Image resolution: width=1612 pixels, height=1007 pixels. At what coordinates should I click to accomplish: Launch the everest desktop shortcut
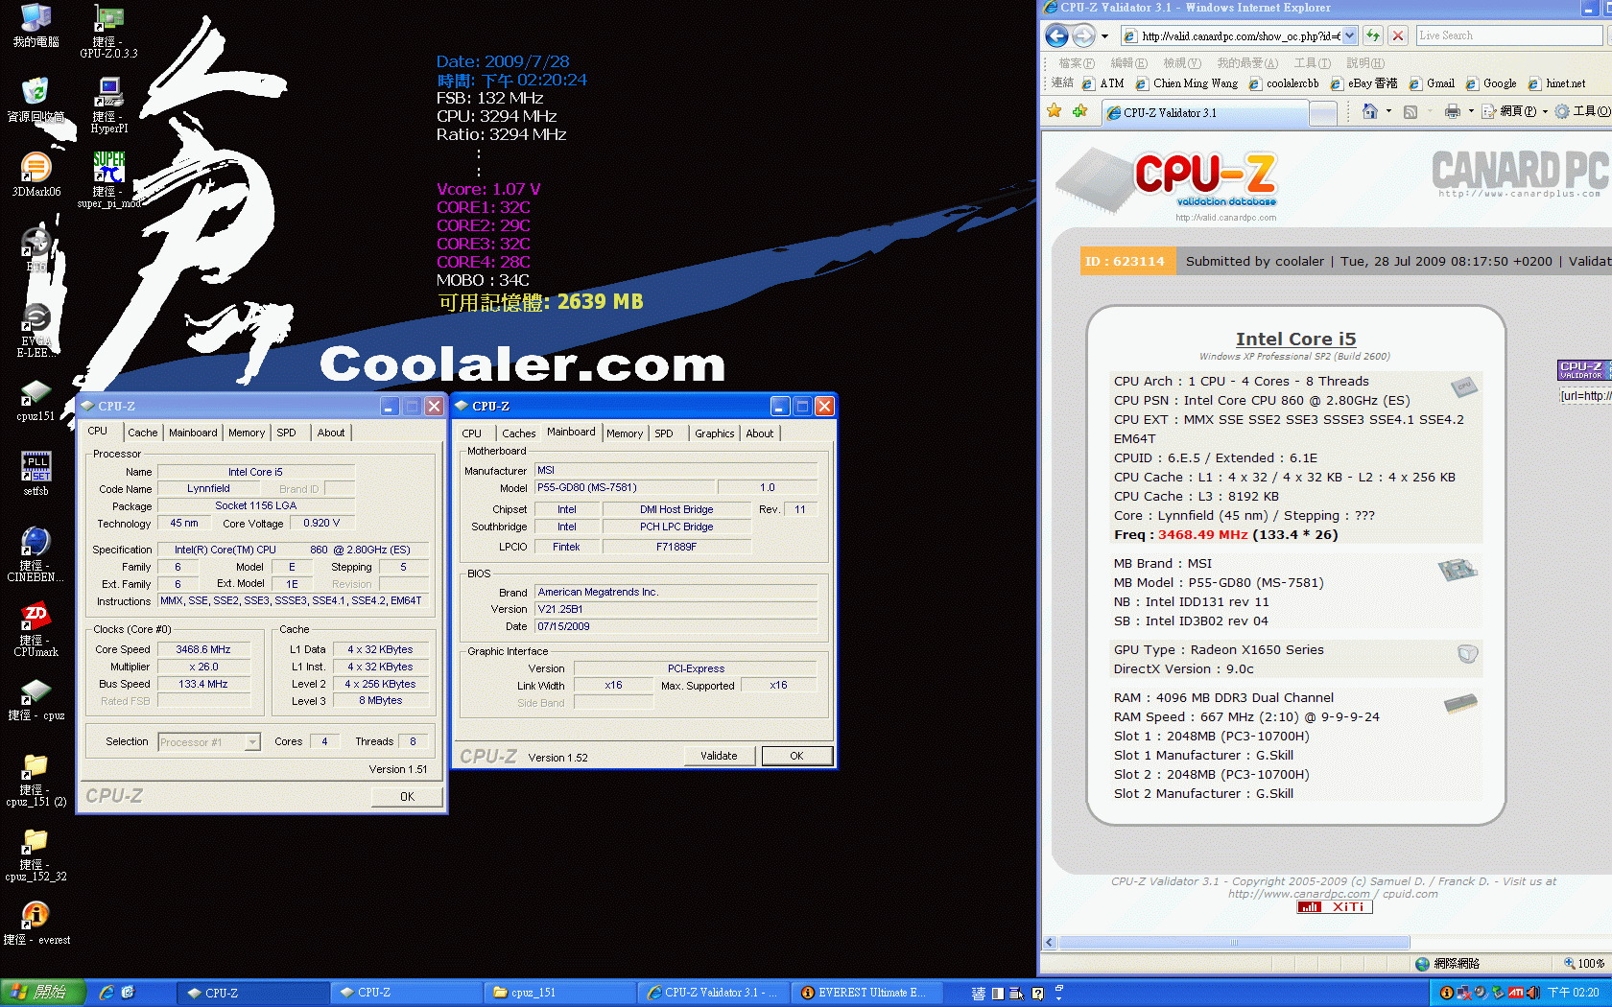(x=36, y=924)
